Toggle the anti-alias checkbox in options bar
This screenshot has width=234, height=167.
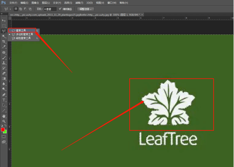pos(60,9)
